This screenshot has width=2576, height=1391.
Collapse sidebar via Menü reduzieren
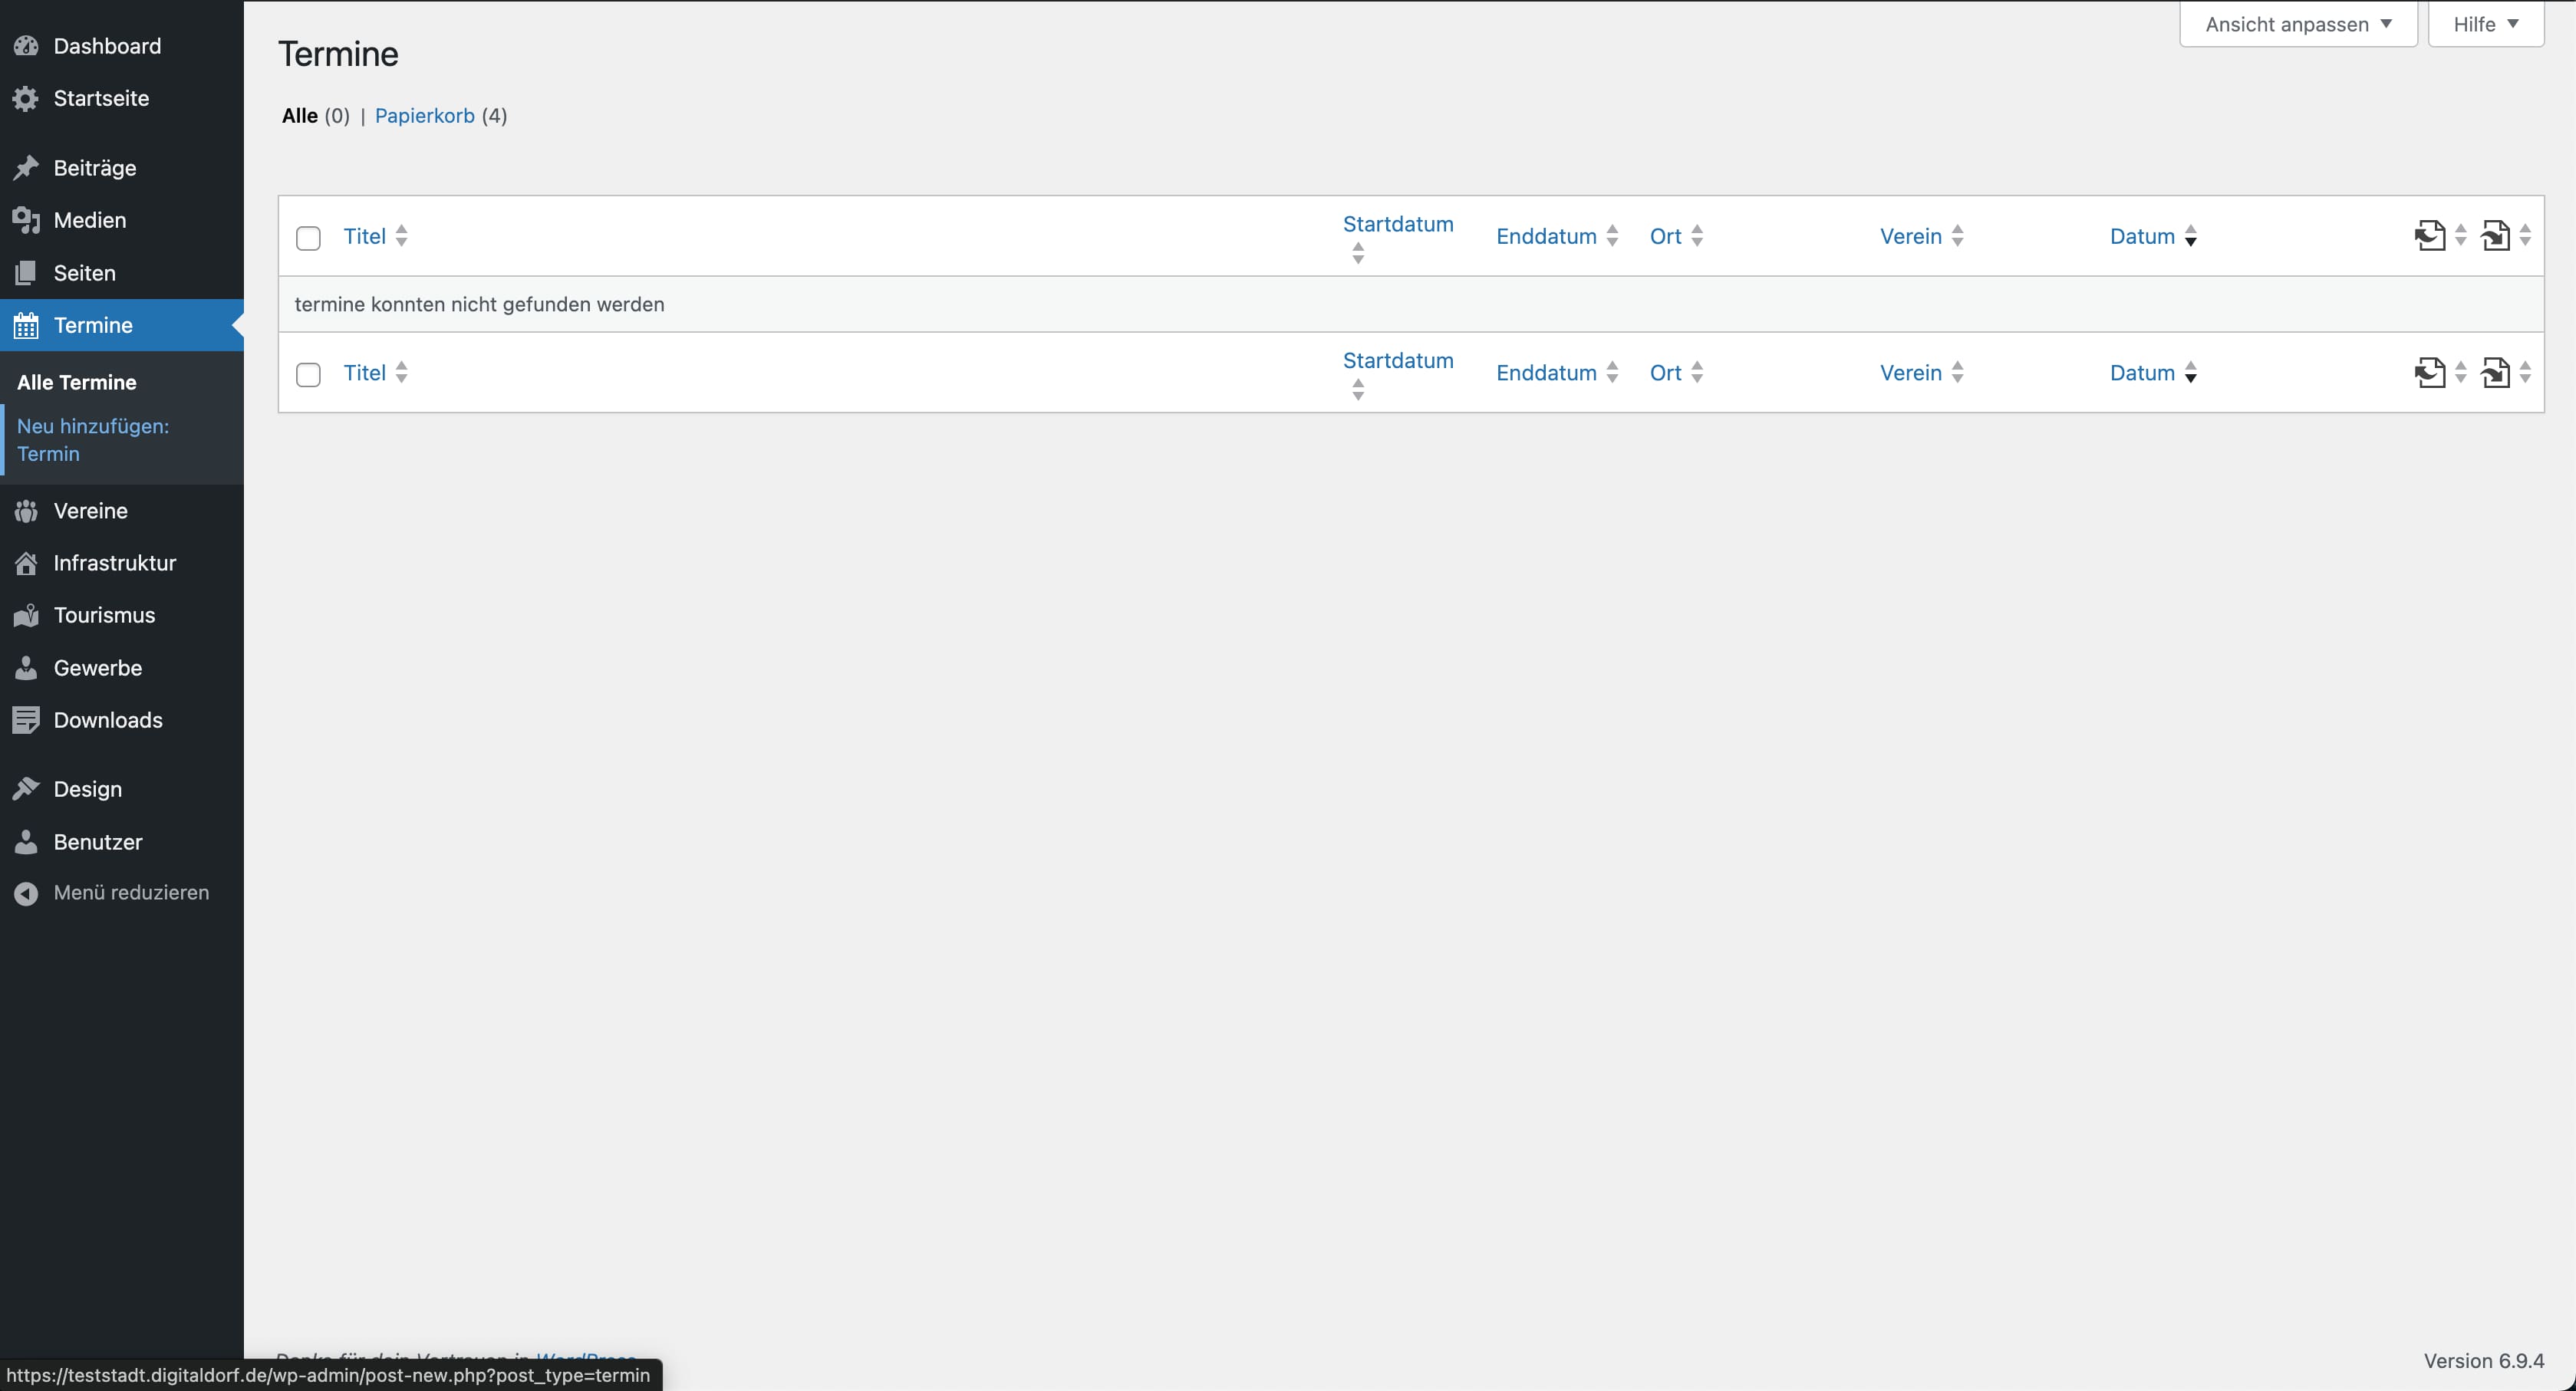tap(130, 893)
